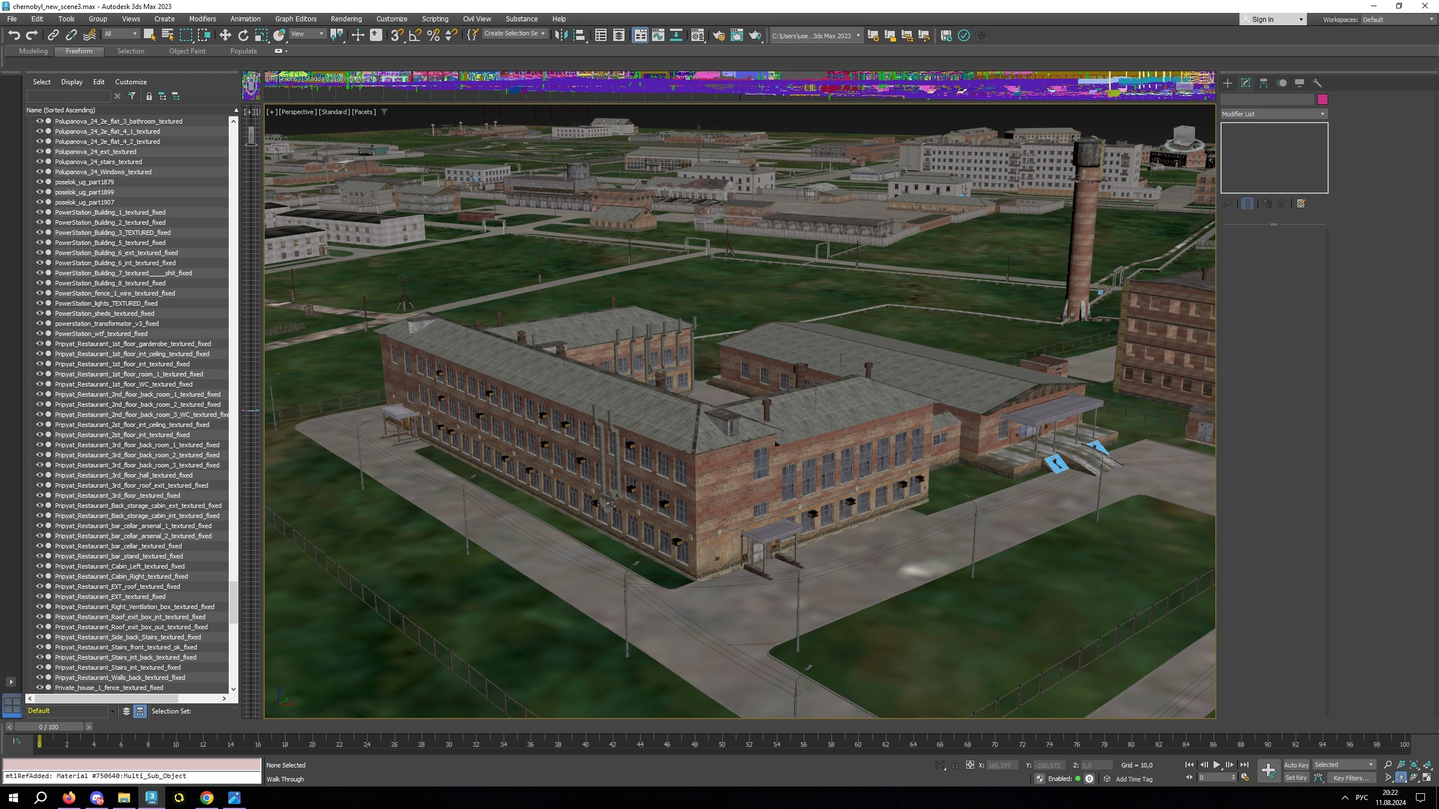Open the Render Setup teapot icon
This screenshot has width=1439, height=809.
click(x=719, y=35)
